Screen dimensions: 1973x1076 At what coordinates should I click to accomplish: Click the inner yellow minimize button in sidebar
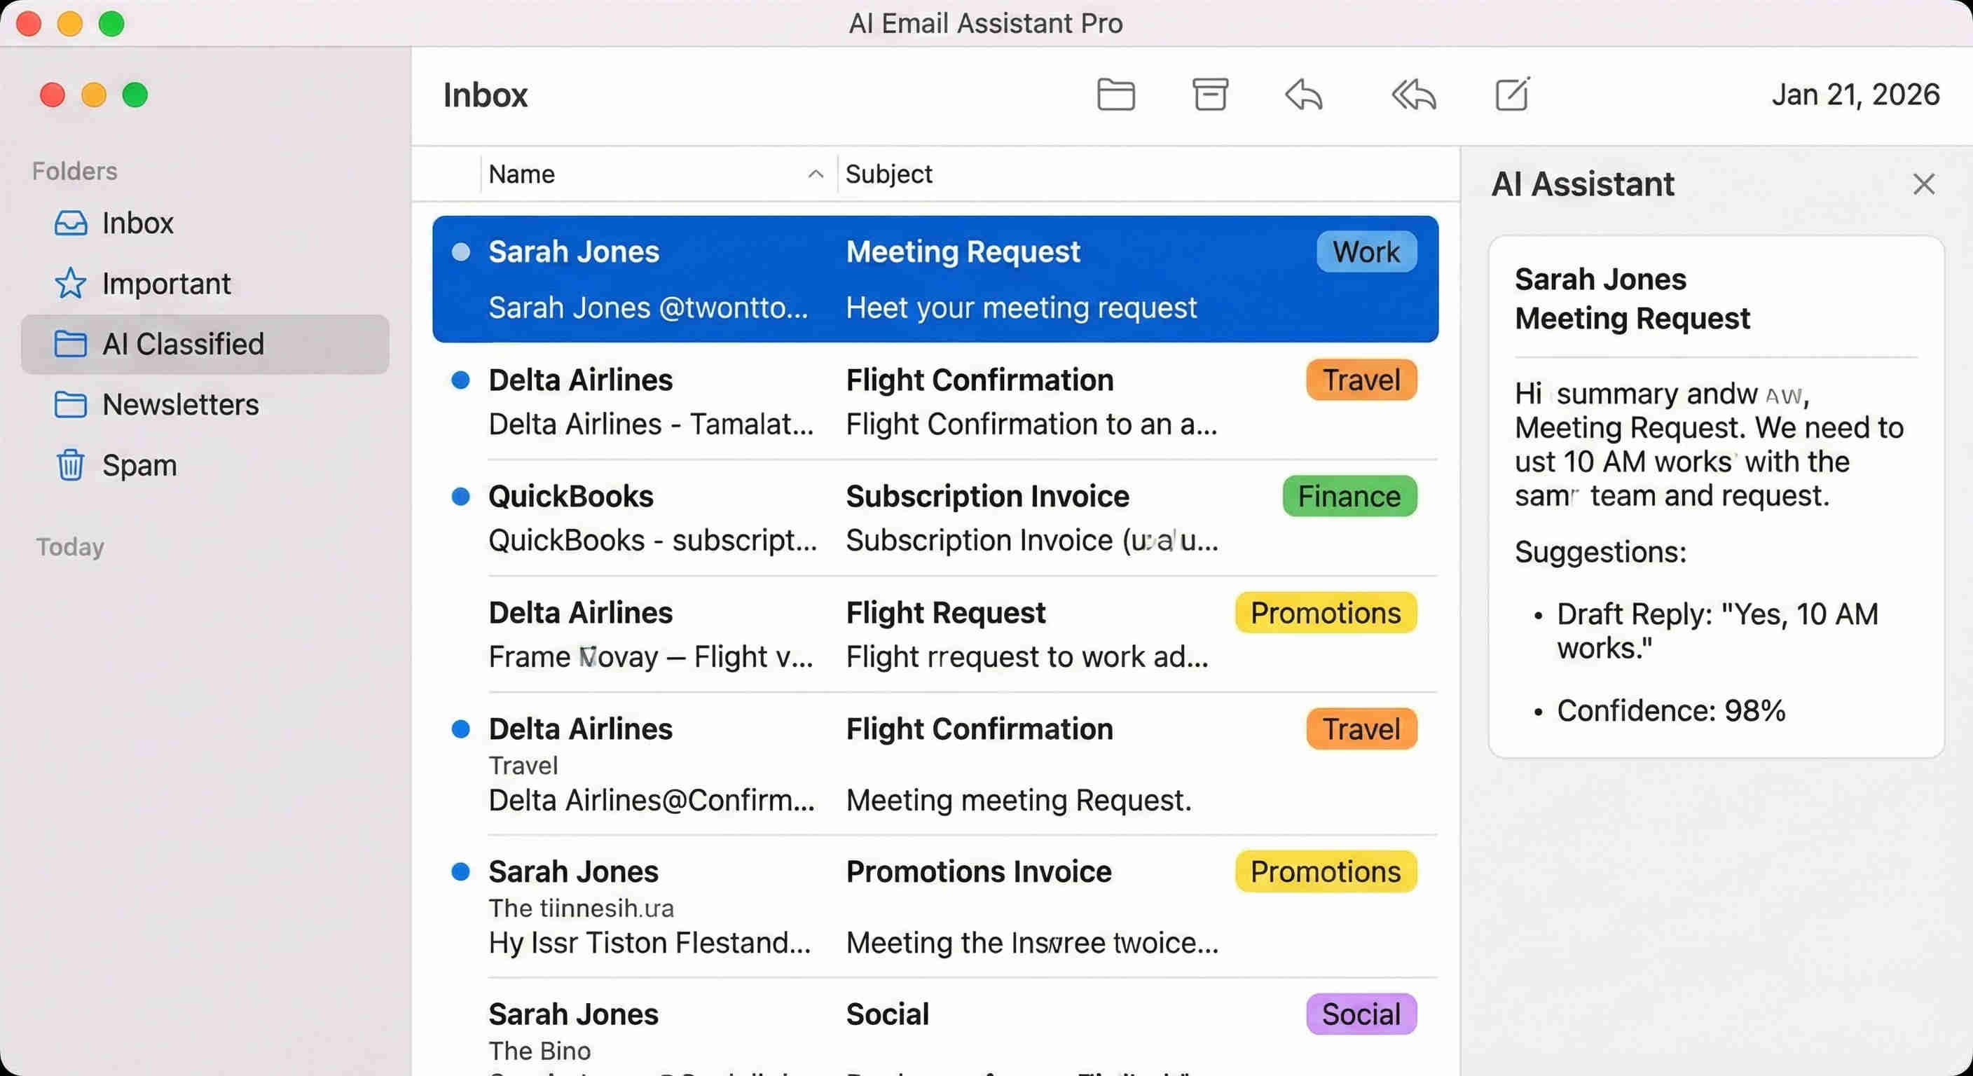(x=93, y=95)
